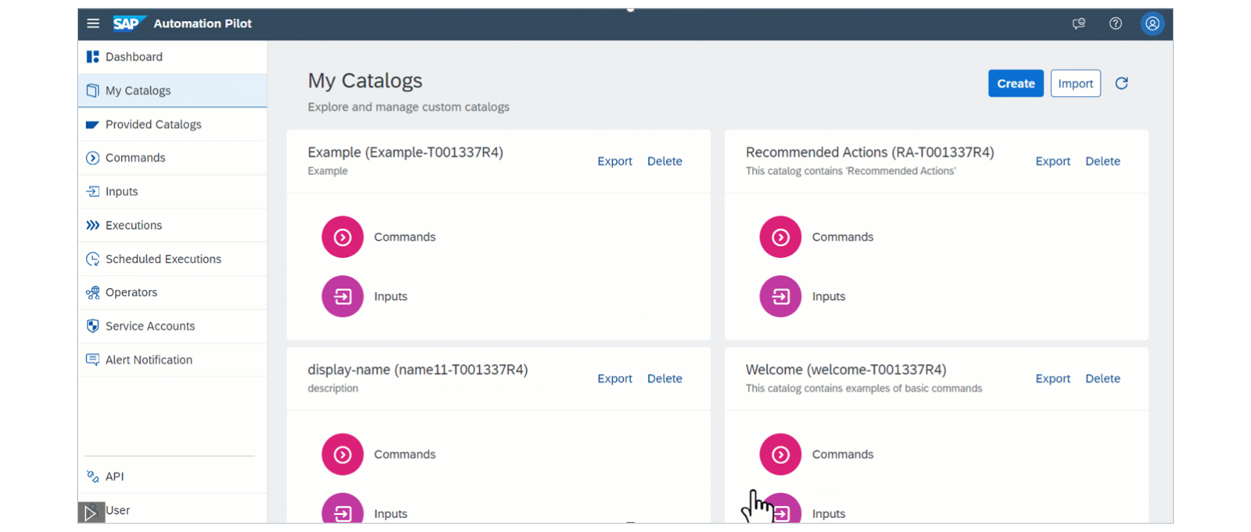Click the Provided Catalogs sidebar icon
This screenshot has width=1251, height=532.
tap(92, 124)
